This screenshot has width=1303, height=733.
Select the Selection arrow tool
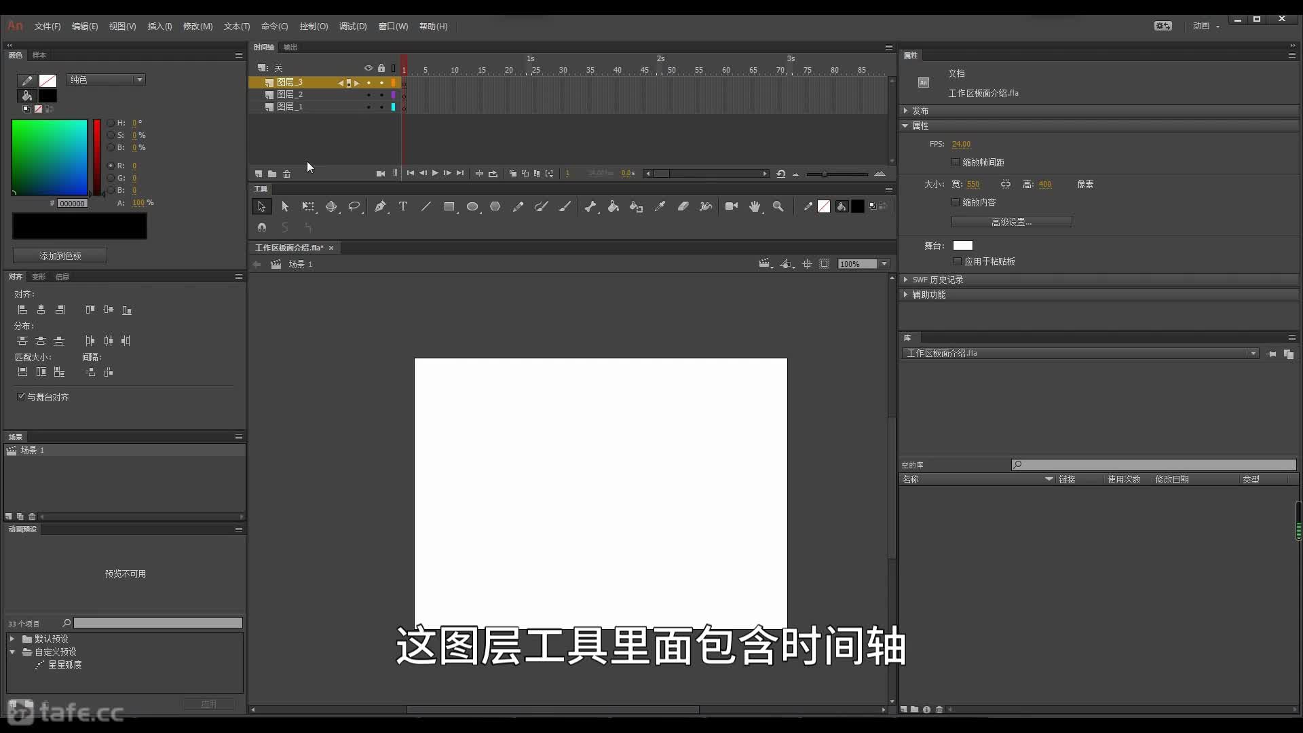pos(261,206)
